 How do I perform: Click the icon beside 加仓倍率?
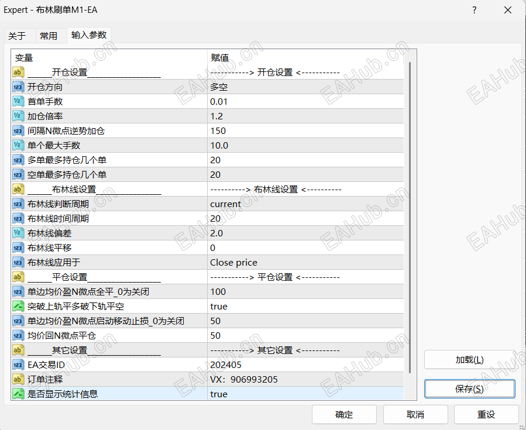tap(18, 116)
